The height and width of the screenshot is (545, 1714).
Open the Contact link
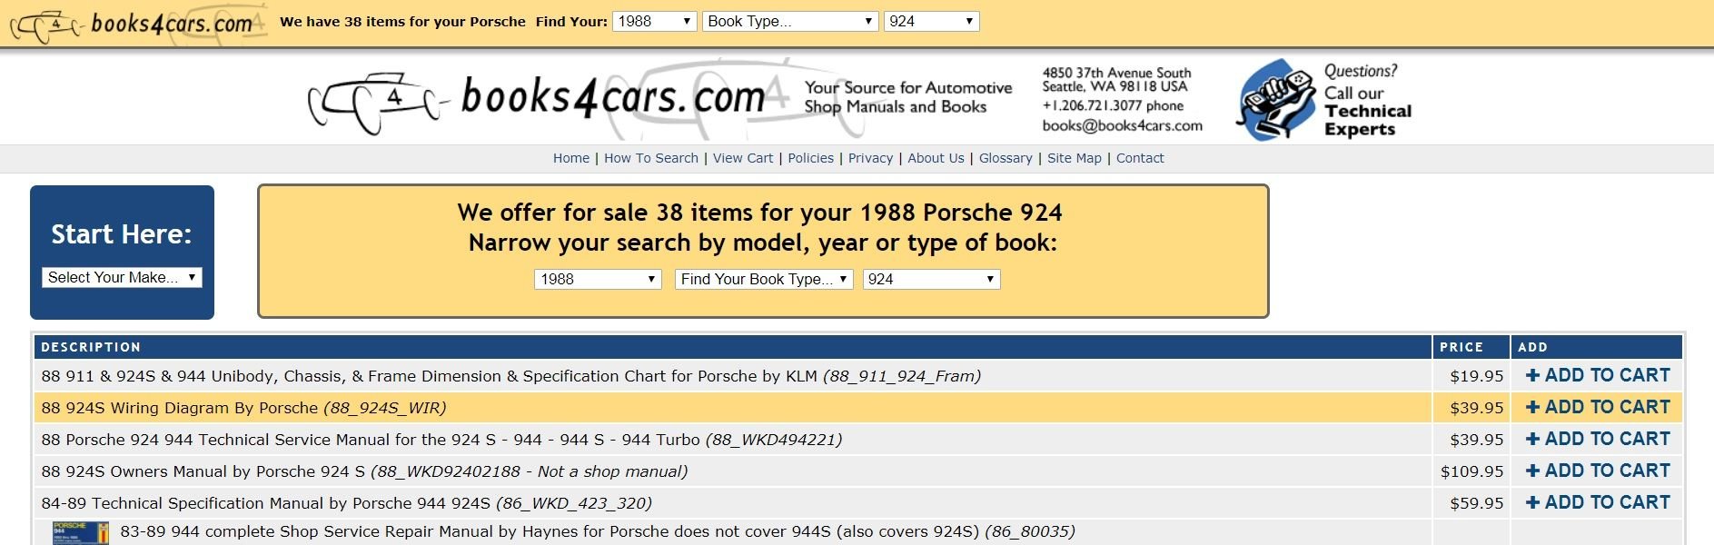1140,158
